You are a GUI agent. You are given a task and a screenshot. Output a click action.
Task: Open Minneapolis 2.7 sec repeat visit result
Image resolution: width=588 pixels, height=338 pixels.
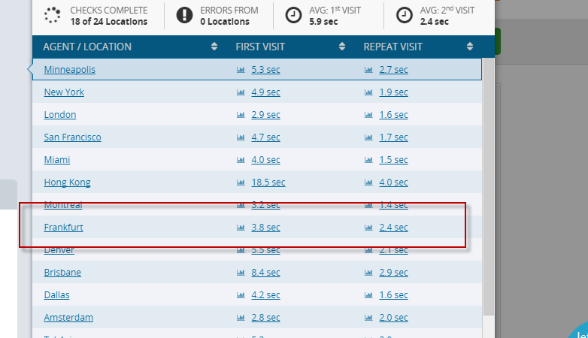click(x=393, y=70)
